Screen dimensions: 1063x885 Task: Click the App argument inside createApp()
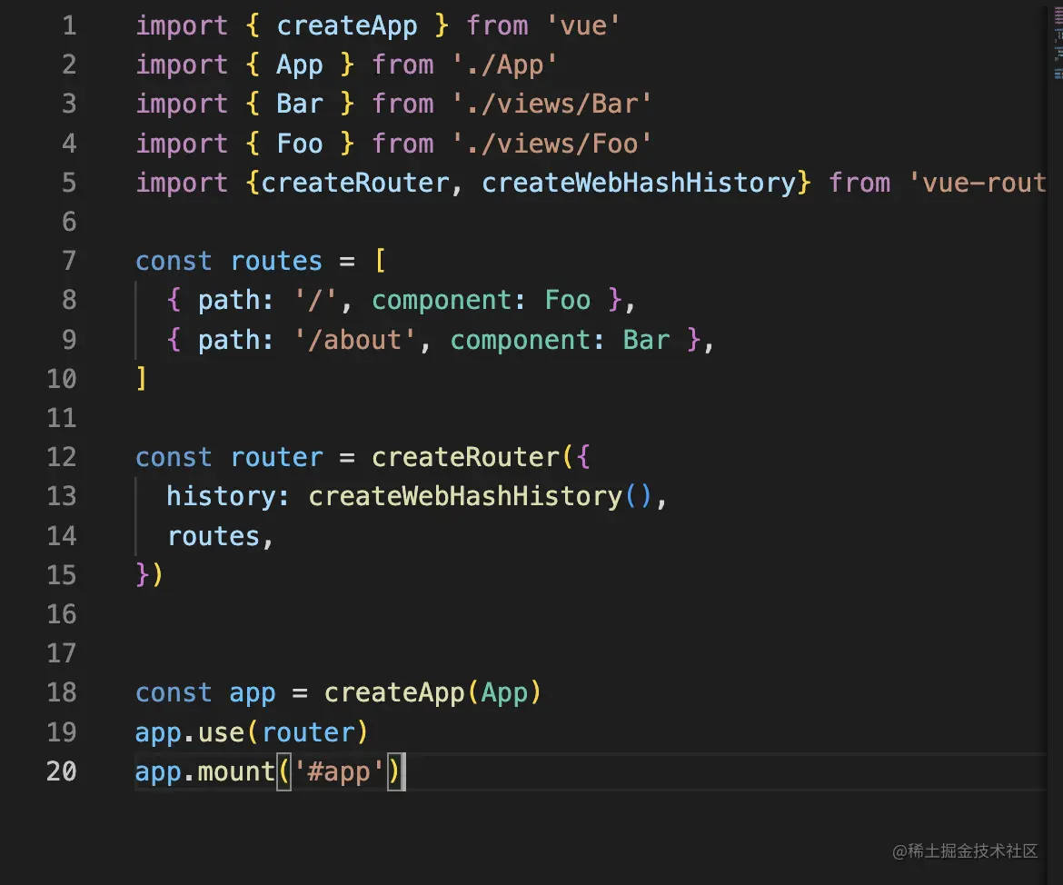[x=504, y=693]
